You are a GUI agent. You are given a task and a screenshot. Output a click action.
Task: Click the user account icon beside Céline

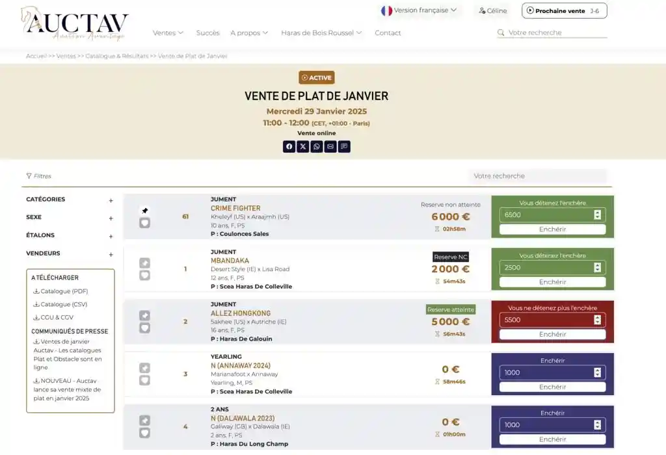482,10
